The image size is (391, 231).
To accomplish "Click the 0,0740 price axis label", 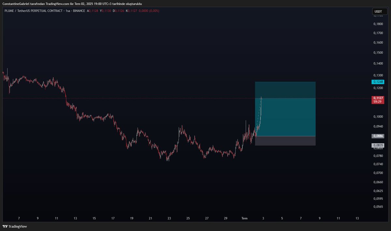I will (x=378, y=164).
